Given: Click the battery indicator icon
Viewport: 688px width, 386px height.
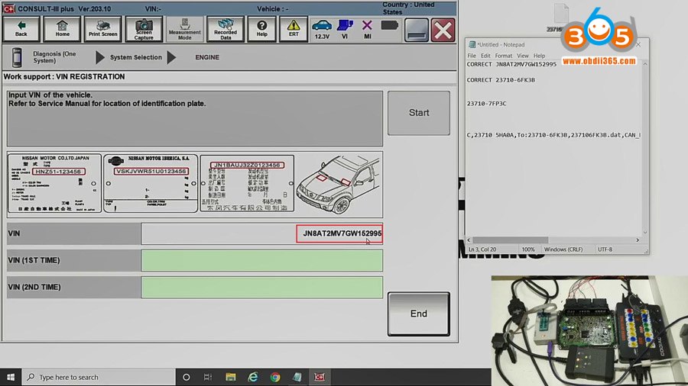Looking at the screenshot, I should (x=389, y=26).
